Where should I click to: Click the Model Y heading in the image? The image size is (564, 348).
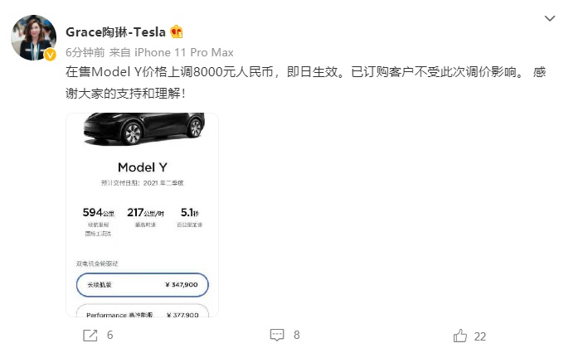tap(142, 167)
